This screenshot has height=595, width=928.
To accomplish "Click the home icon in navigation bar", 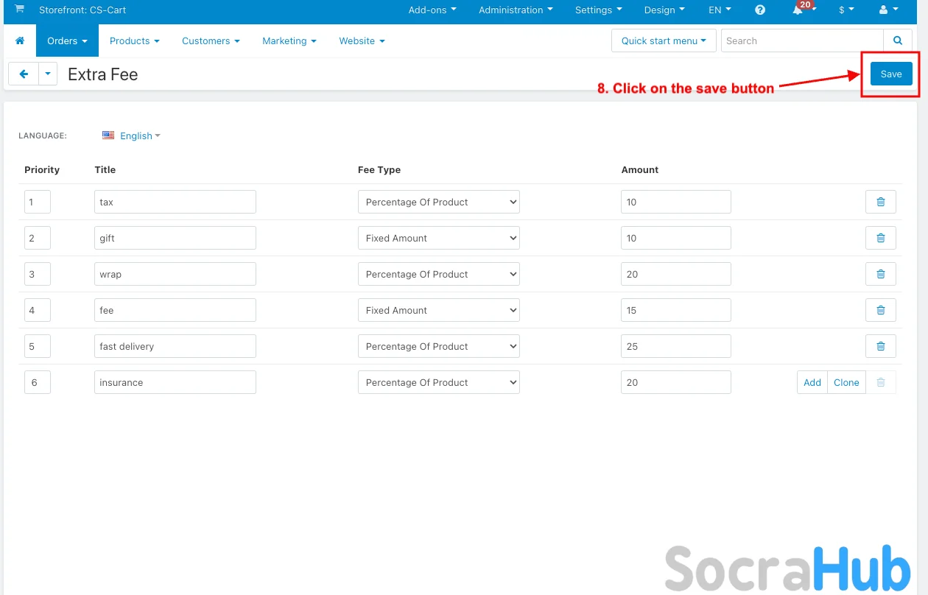I will 20,41.
